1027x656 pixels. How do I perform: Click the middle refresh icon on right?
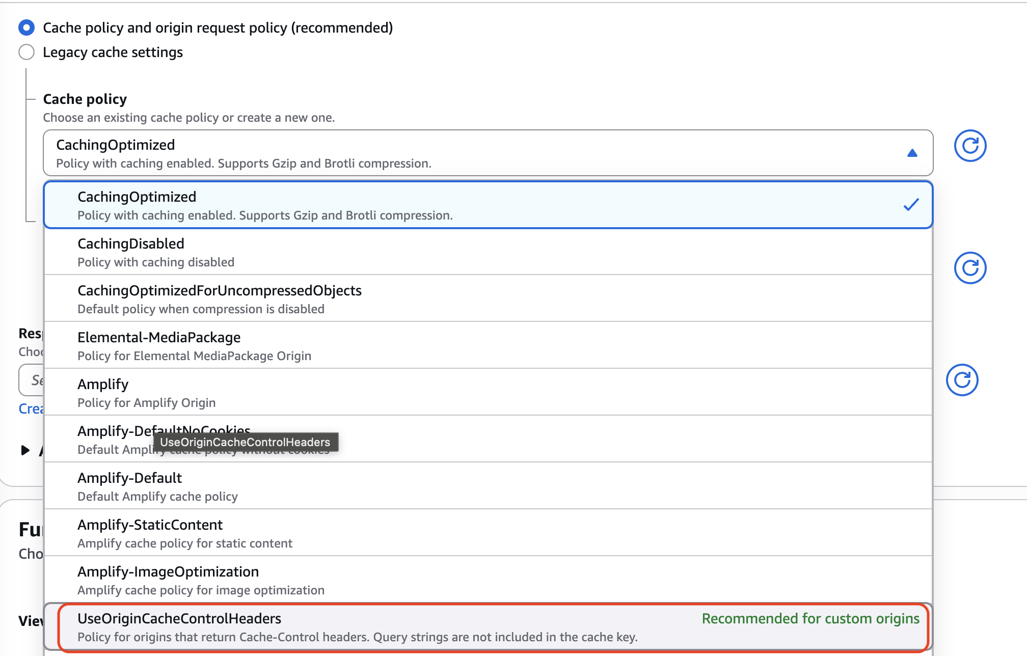(970, 268)
